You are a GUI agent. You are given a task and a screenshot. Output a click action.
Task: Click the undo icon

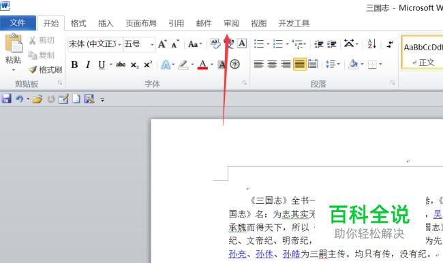tap(19, 99)
